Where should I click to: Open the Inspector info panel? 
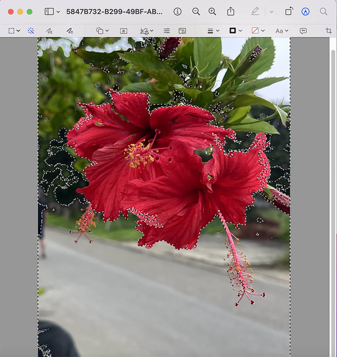coord(177,12)
